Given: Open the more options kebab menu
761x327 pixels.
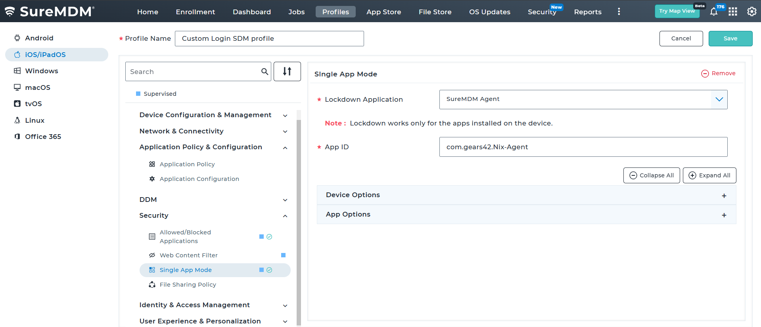Looking at the screenshot, I should (619, 12).
